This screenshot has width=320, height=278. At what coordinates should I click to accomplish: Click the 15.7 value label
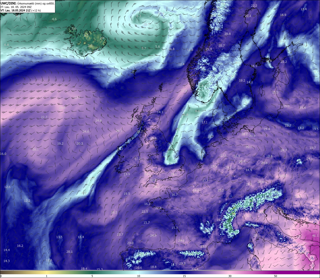point(146,223)
